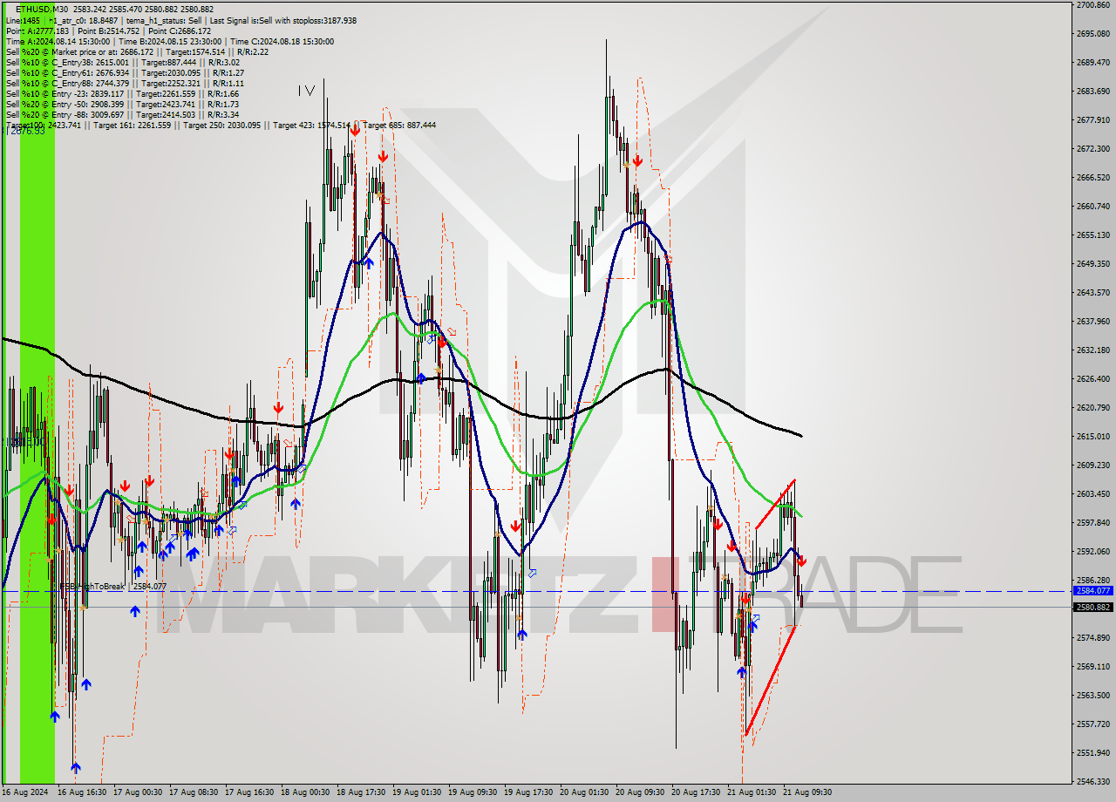
Task: Click the 'Sell %20 @ Entry -50: 2908.399' line
Action: tap(122, 104)
